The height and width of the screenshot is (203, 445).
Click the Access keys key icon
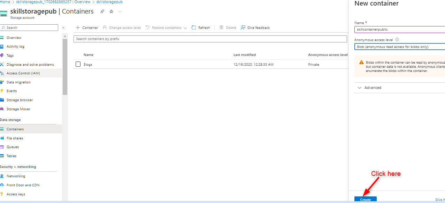pyautogui.click(x=2, y=194)
